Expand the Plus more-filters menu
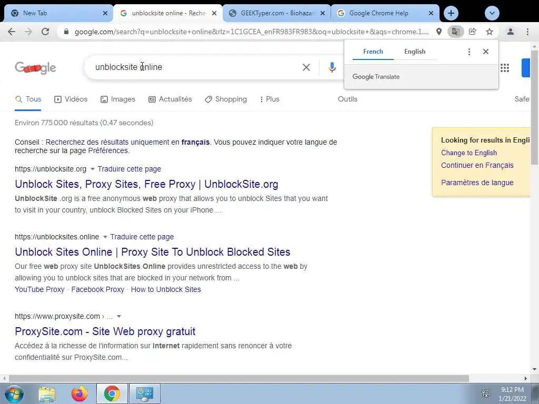The width and height of the screenshot is (539, 404). (x=269, y=99)
